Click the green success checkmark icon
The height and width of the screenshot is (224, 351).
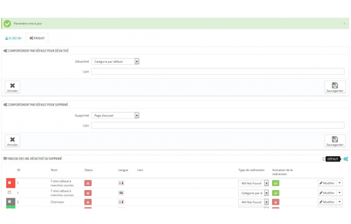(7, 24)
